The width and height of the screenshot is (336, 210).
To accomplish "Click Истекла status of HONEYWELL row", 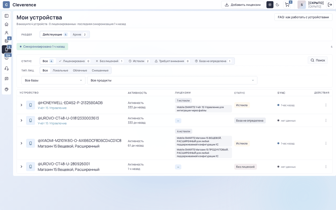I will click(242, 105).
